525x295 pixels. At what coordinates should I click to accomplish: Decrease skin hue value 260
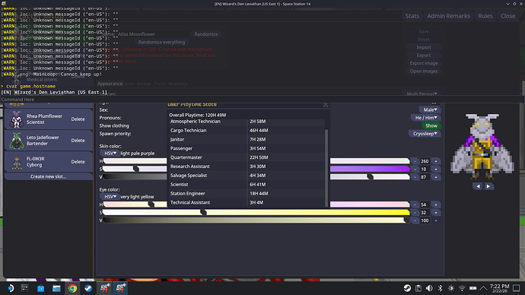click(x=415, y=161)
